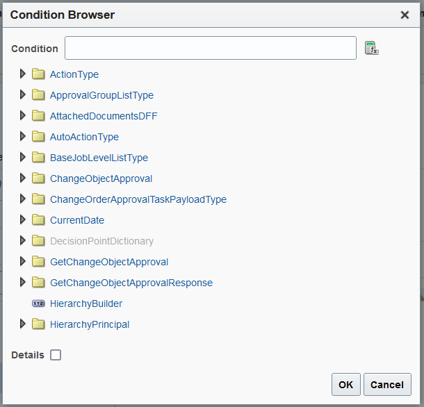Click the Cancel button
This screenshot has height=407, width=424.
[x=387, y=384]
